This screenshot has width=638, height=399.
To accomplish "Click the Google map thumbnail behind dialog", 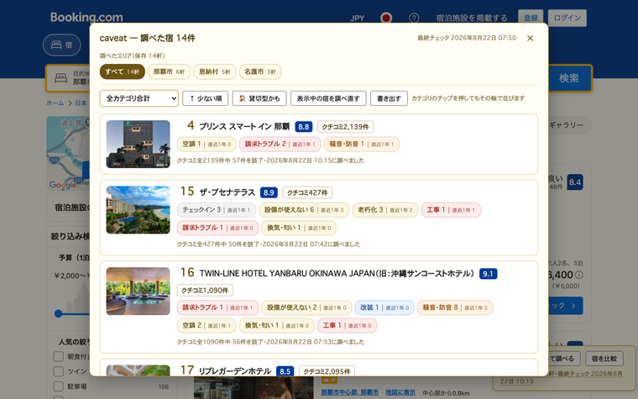I will [x=67, y=154].
